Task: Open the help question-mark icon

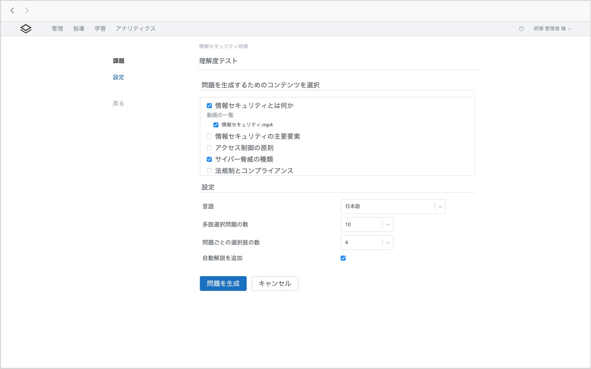Action: (x=521, y=29)
